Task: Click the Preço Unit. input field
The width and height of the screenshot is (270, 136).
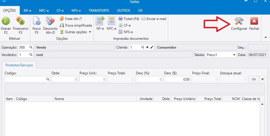Action: (93, 79)
